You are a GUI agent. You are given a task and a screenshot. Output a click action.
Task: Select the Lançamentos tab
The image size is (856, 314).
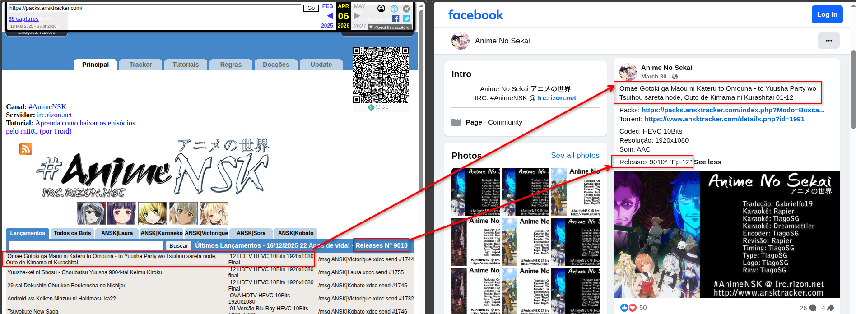coord(28,233)
